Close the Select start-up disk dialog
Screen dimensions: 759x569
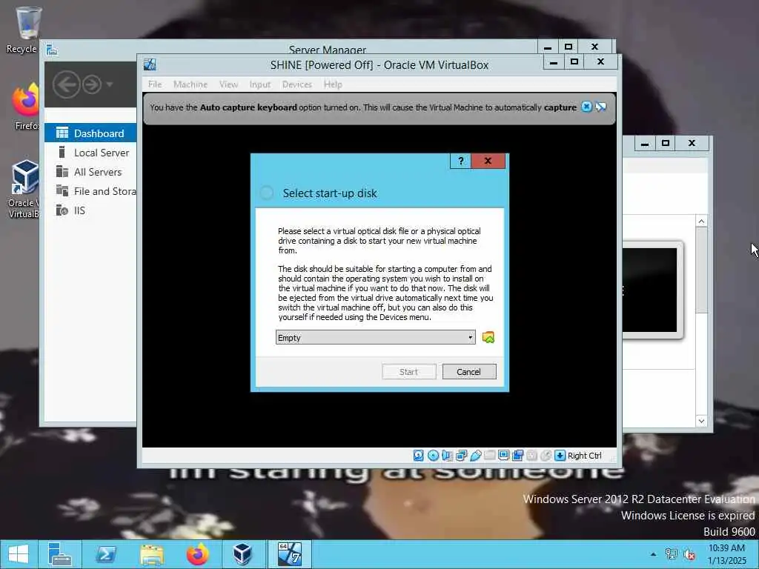coord(488,161)
